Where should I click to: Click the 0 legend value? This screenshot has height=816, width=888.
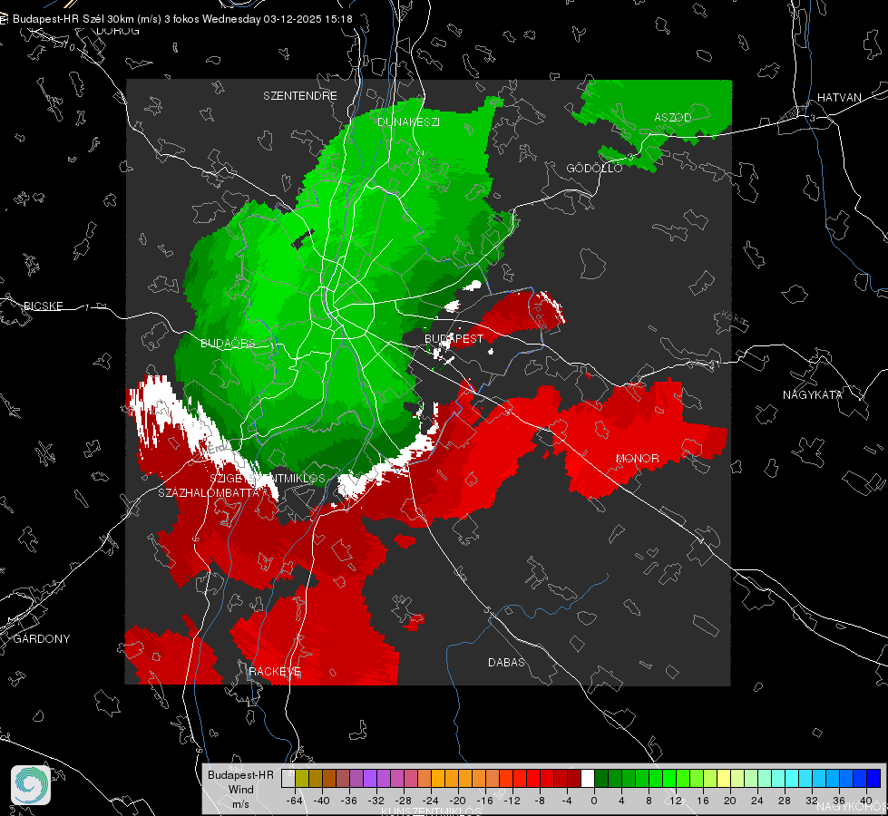[x=594, y=801]
